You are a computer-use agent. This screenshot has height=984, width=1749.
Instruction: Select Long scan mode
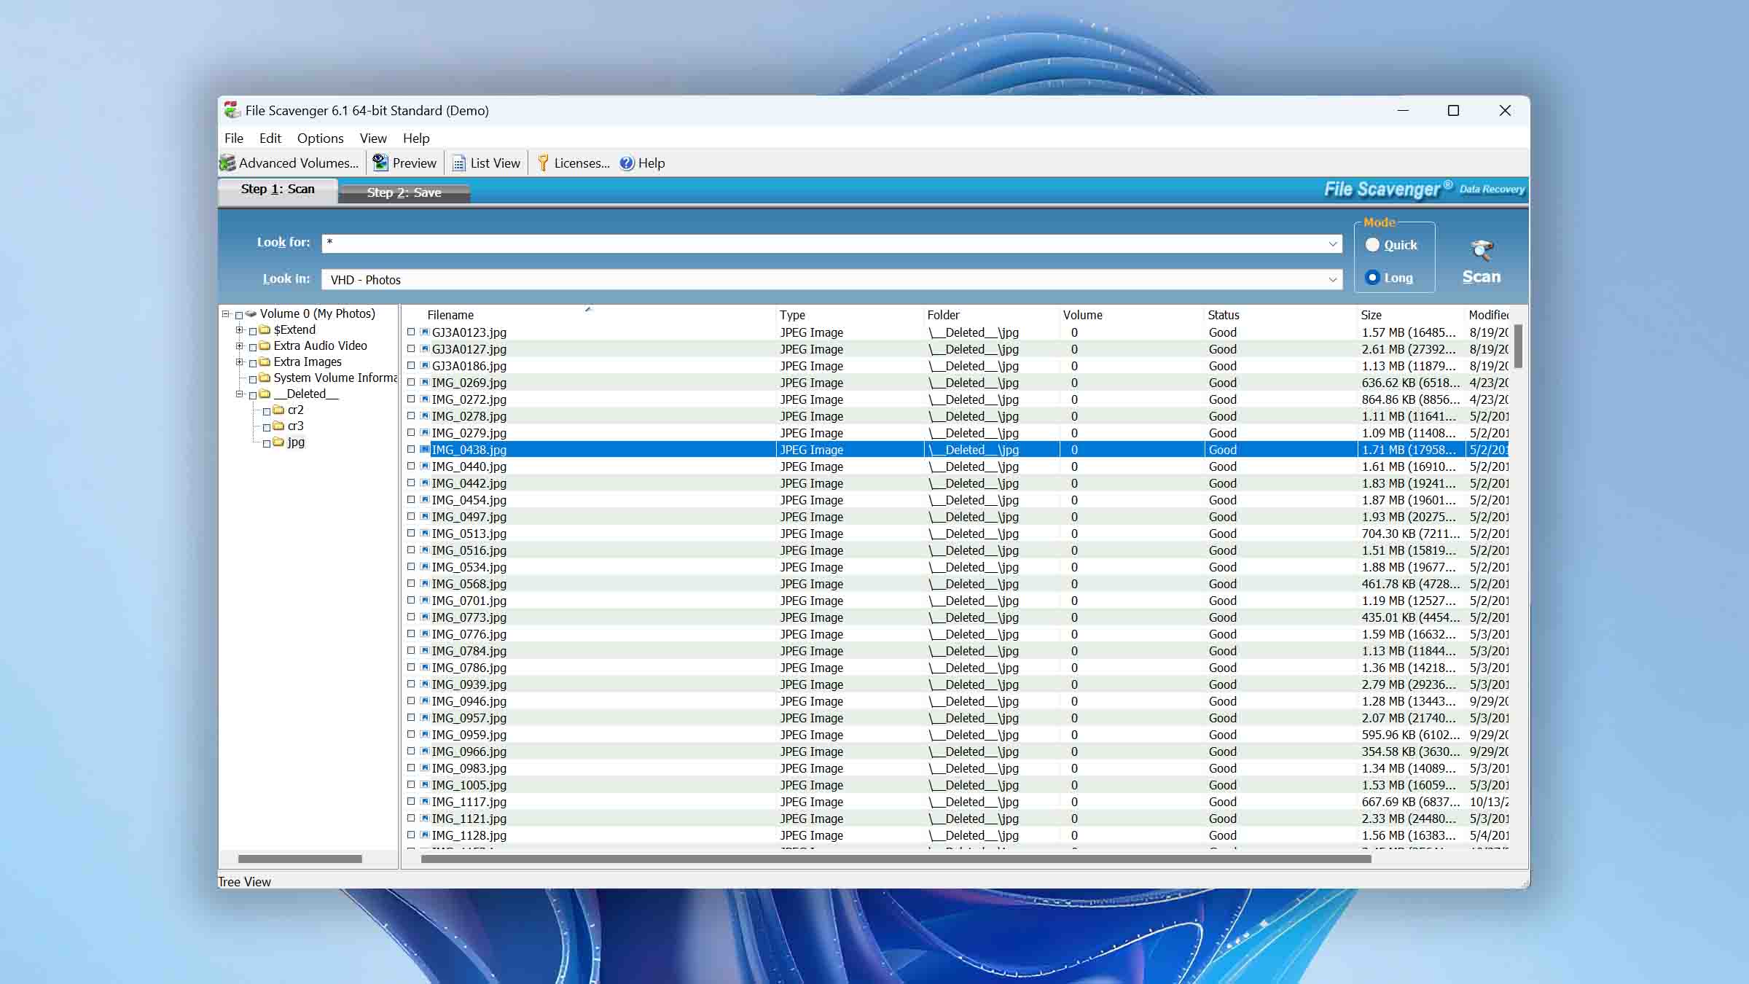[x=1373, y=278]
